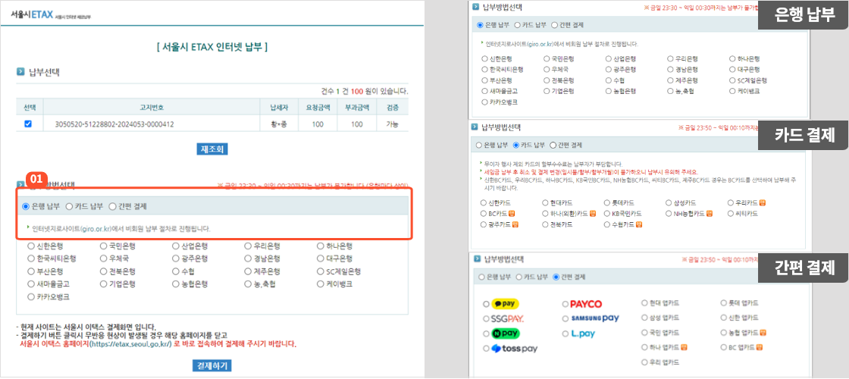Select 카드 납부 radio in the left ETAX page

click(x=69, y=206)
